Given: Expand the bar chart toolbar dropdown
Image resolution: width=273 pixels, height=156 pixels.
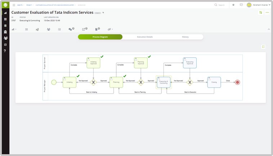Looking at the screenshot, I should tap(14, 29).
